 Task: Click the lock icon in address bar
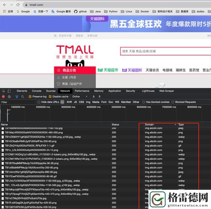[26, 5]
